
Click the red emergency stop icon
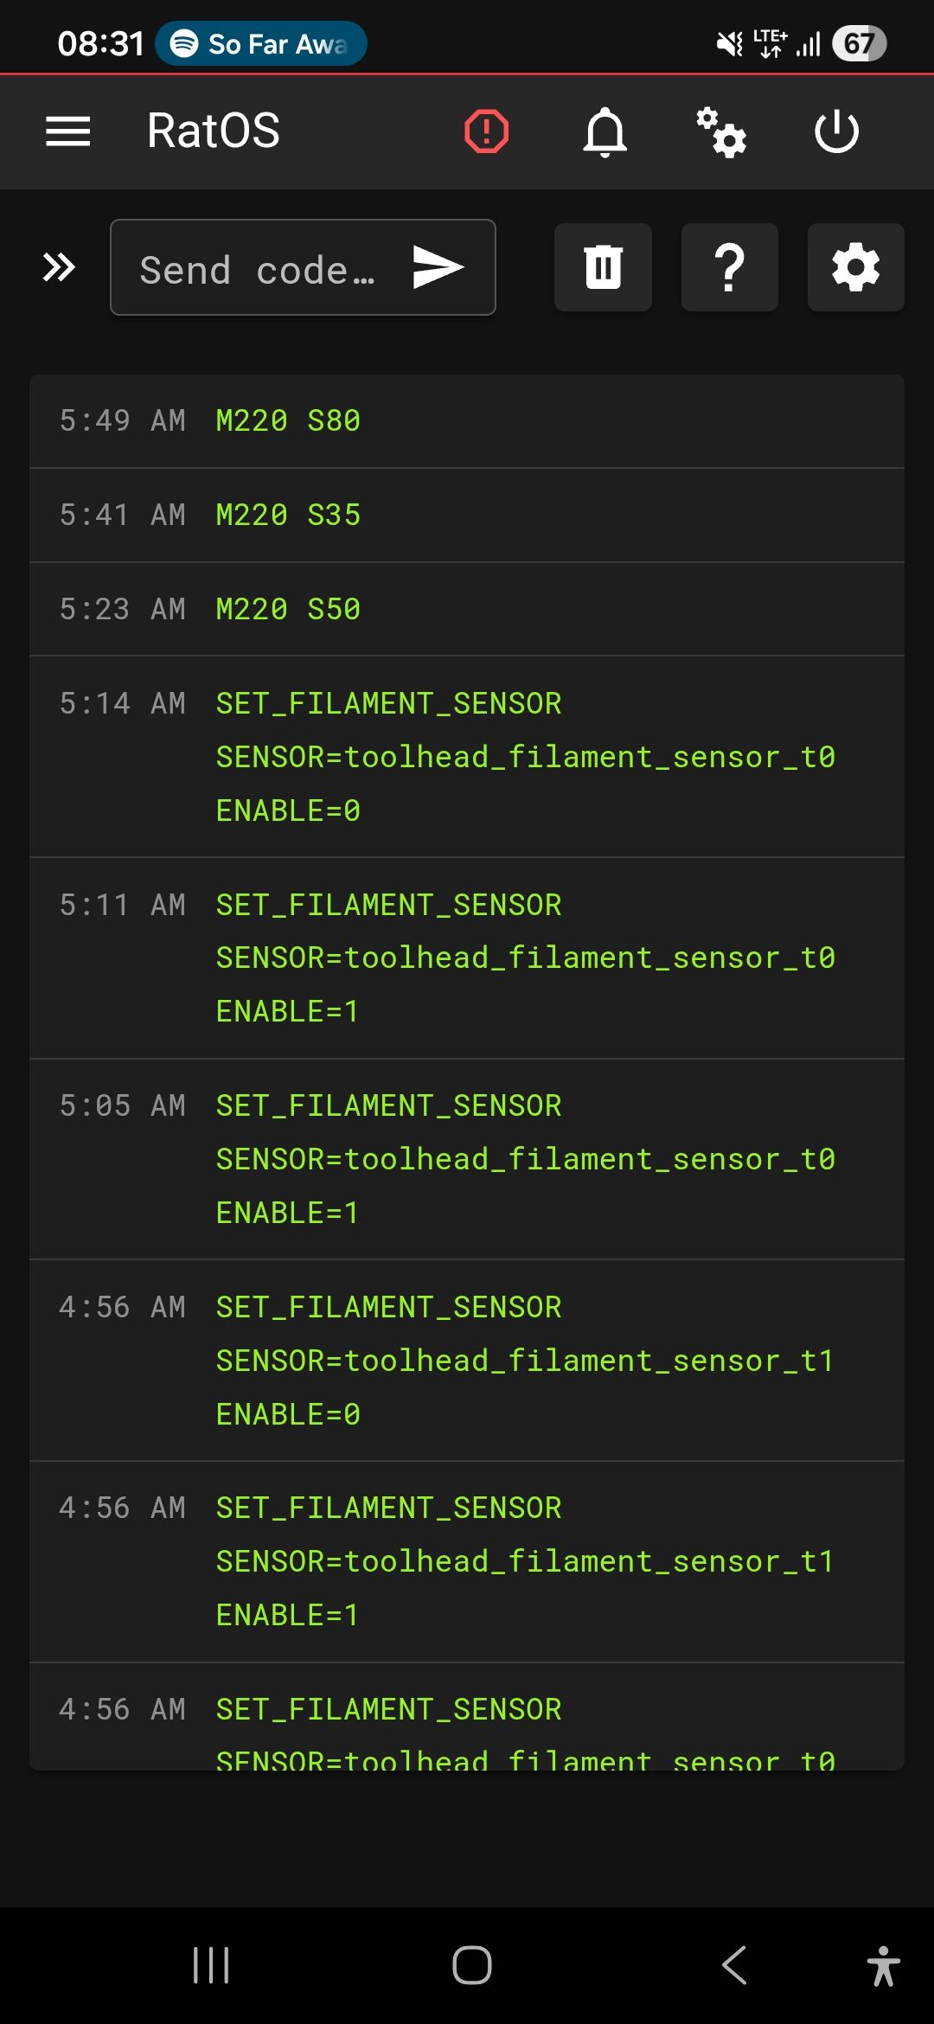(x=487, y=131)
